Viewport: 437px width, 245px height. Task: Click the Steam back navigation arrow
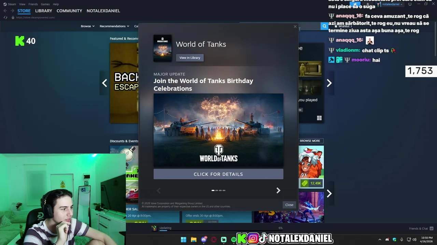tap(5, 11)
